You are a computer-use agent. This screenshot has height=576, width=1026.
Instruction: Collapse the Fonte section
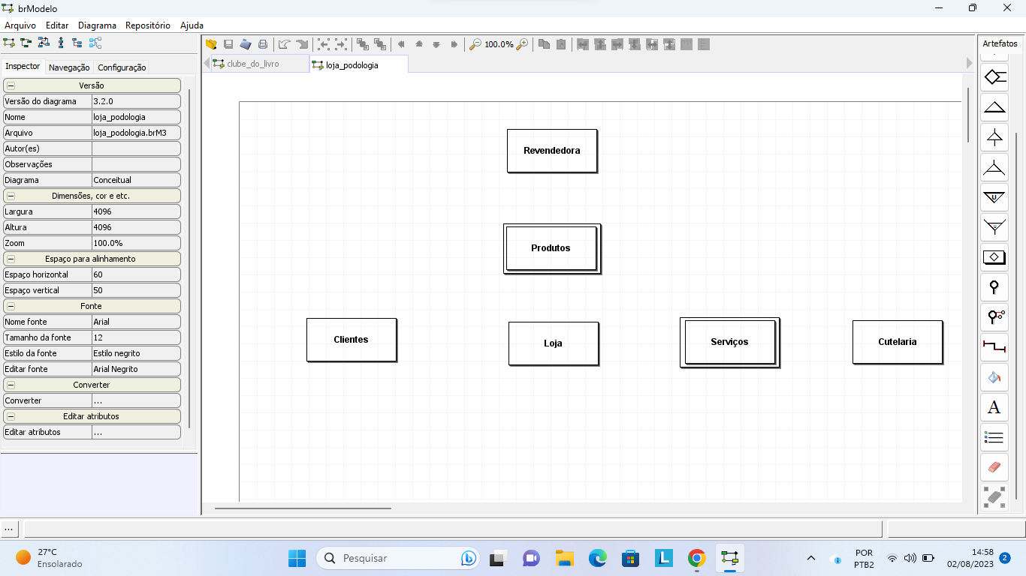tap(11, 306)
